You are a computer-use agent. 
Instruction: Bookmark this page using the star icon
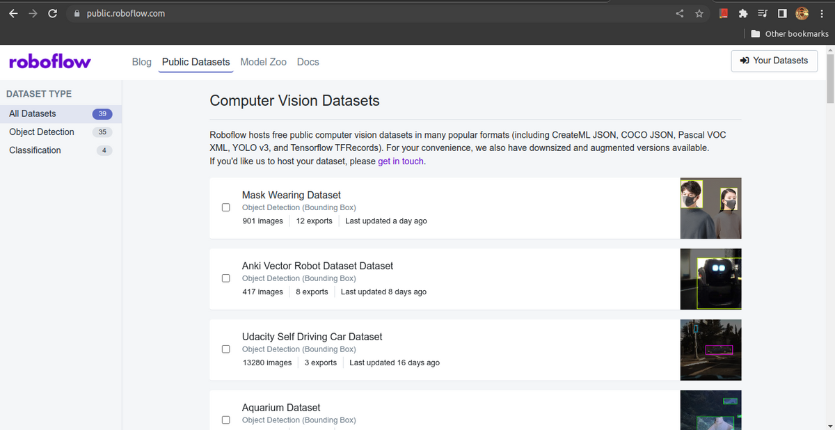[x=699, y=13]
